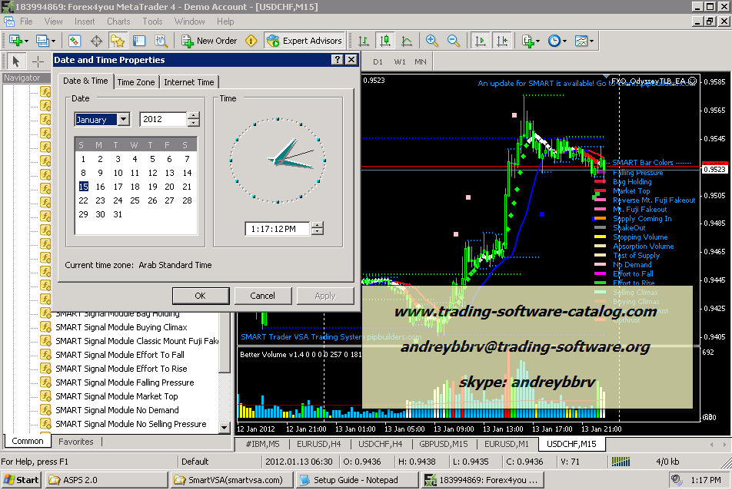Click the zoom in magnifier icon
Viewport: 732px width, 490px height.
[x=432, y=41]
